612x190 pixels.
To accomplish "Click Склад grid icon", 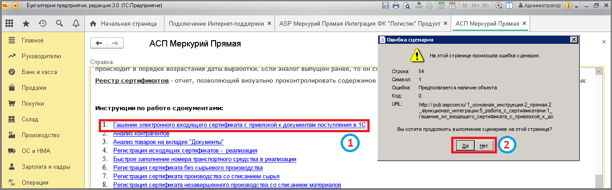I will pos(12,119).
